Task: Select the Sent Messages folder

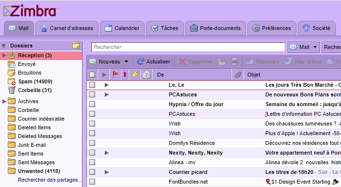Action: click(x=36, y=162)
